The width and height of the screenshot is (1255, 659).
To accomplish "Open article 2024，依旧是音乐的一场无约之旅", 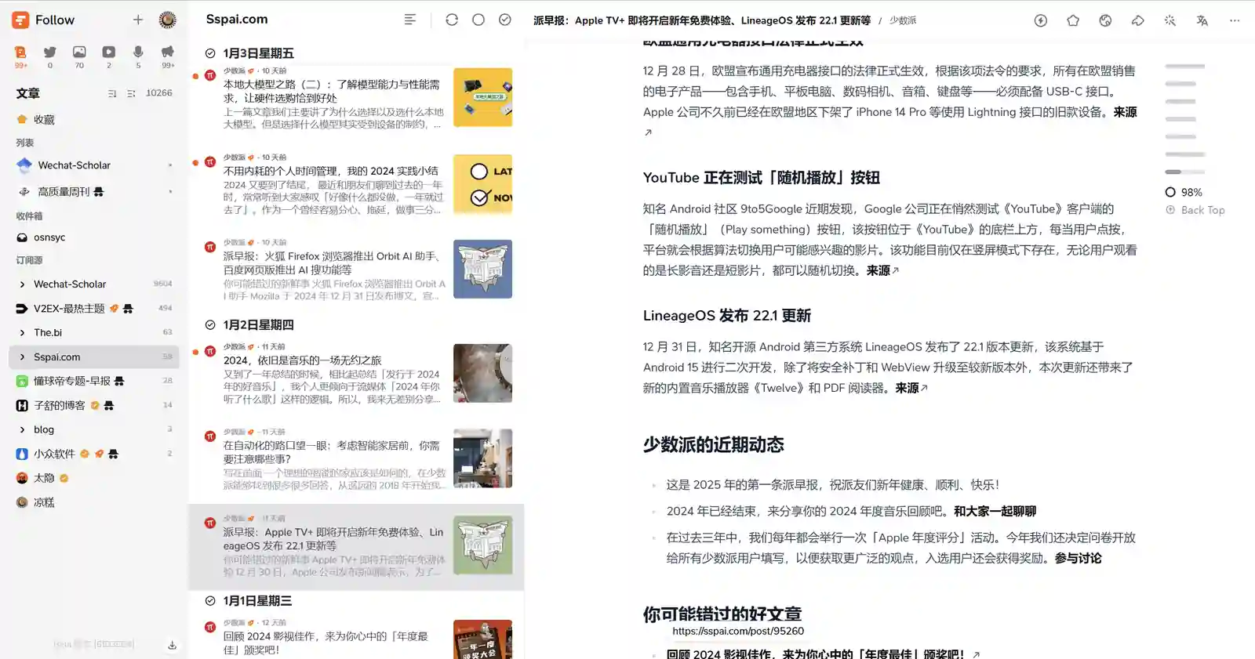I will (356, 373).
